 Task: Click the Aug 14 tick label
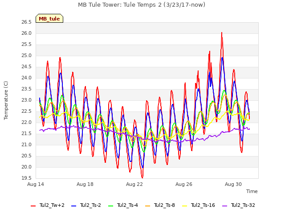pos(36,184)
